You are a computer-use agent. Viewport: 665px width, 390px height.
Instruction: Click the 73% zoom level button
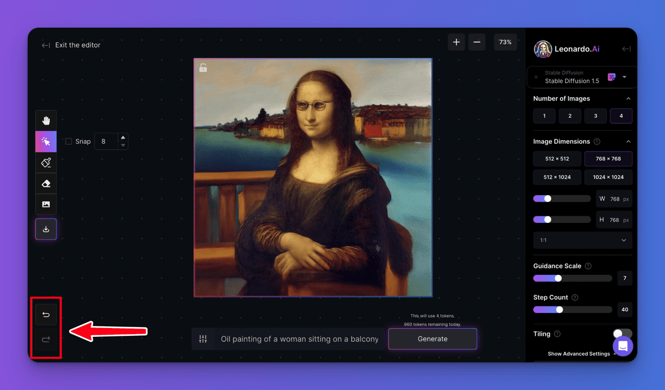point(505,42)
